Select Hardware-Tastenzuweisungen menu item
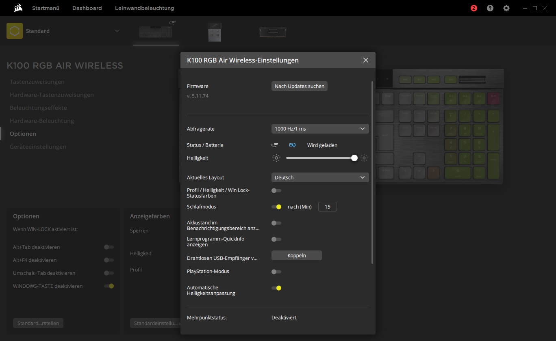 click(x=52, y=95)
